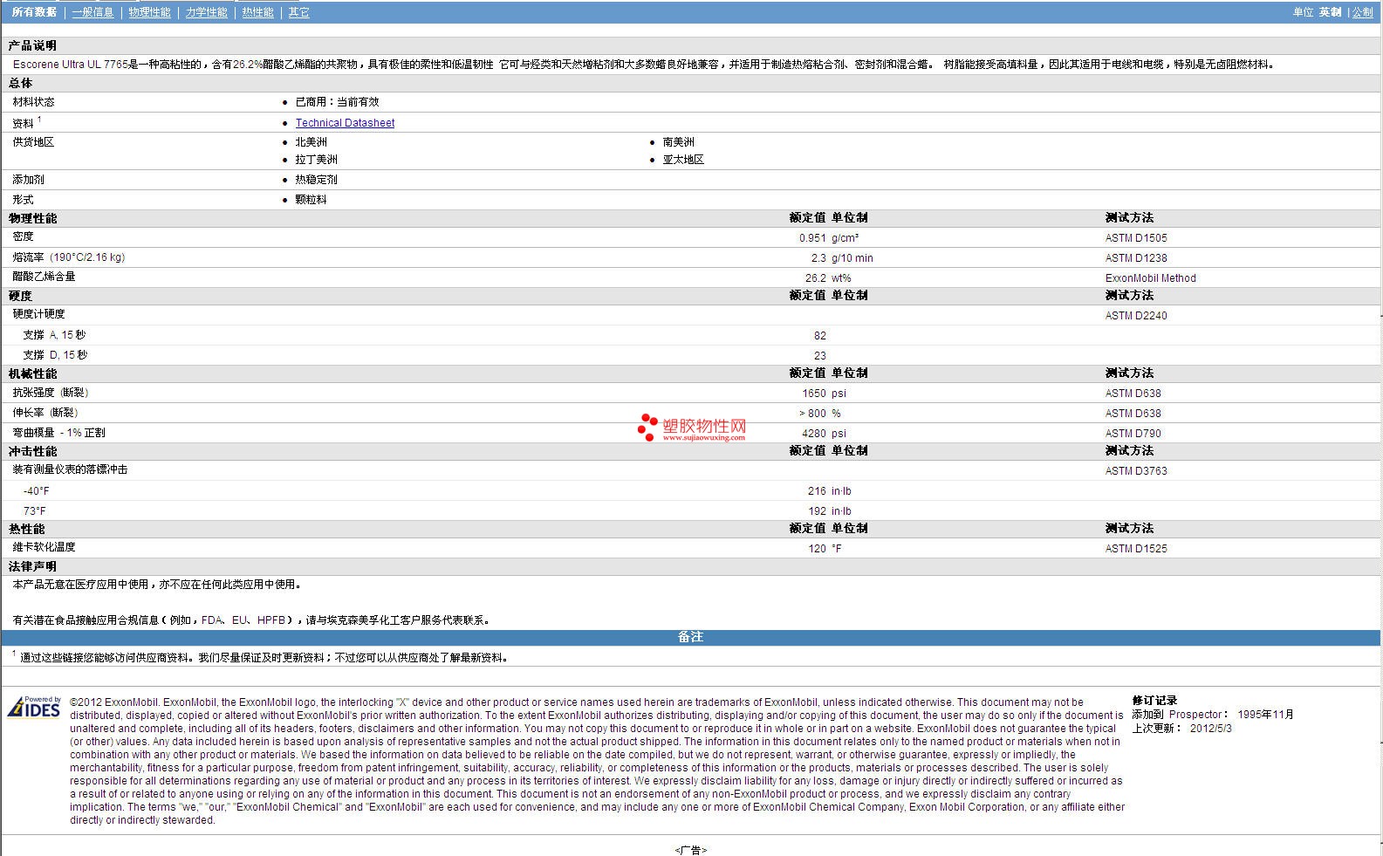The width and height of the screenshot is (1383, 856).
Task: Click ASTM D1525 test method
Action: (x=1136, y=549)
